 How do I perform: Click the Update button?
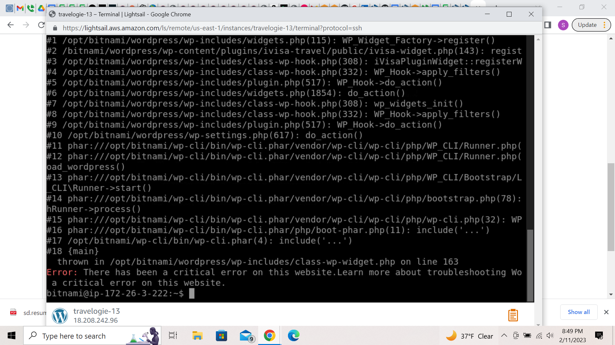coord(588,25)
